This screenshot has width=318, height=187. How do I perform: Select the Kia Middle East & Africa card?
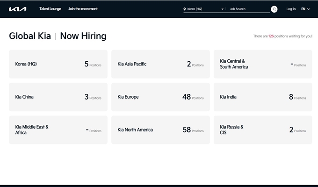tap(58, 130)
